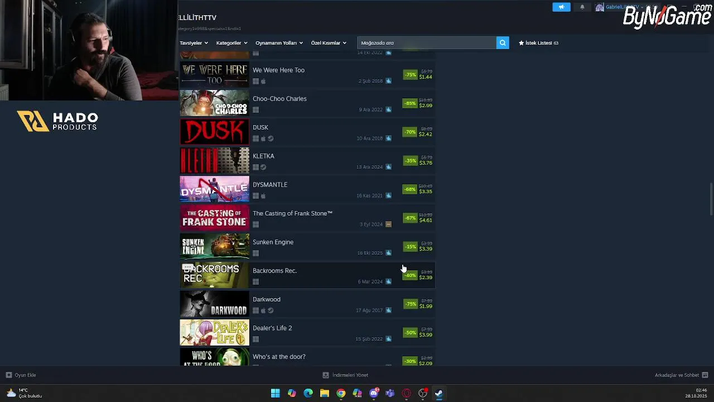Click the review icon on Choo-Choo Charles row
714x402 pixels.
389,109
